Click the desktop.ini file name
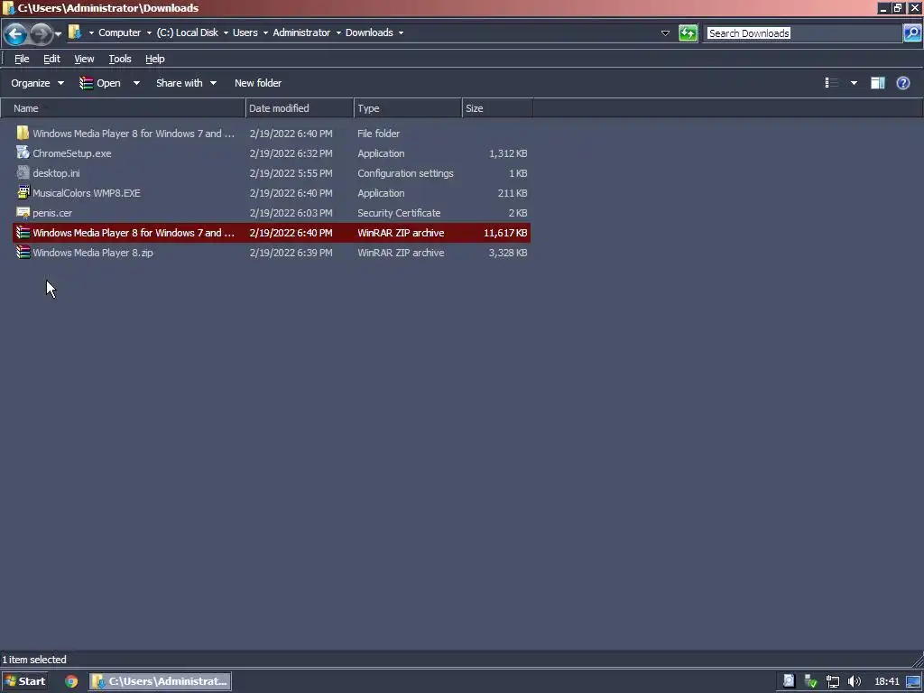924x693 pixels. coord(56,173)
